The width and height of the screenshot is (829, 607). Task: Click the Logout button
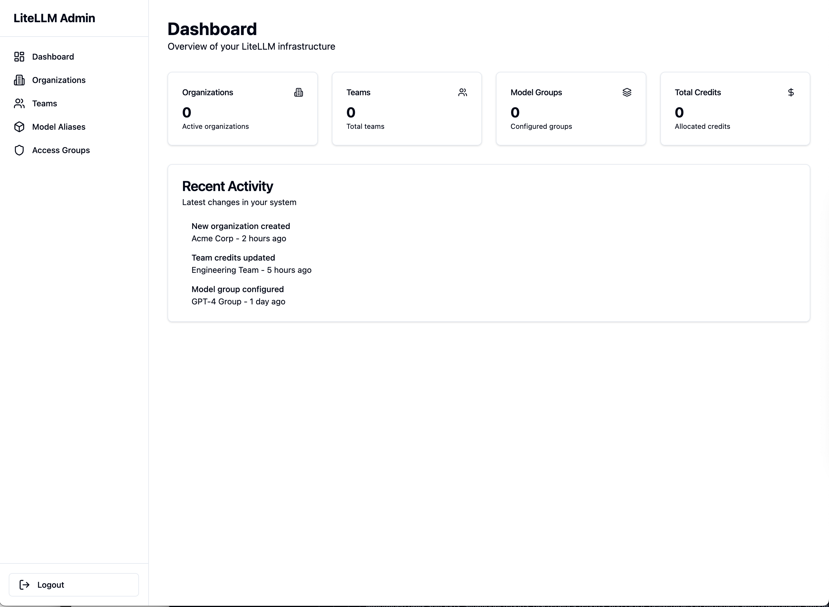tap(74, 585)
